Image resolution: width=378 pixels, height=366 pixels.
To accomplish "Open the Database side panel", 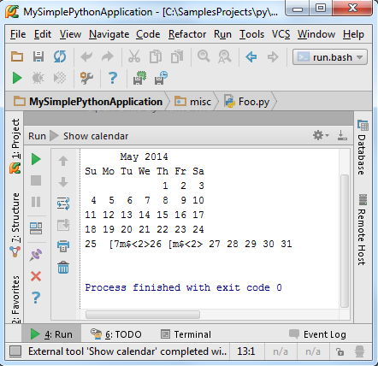I will point(363,148).
